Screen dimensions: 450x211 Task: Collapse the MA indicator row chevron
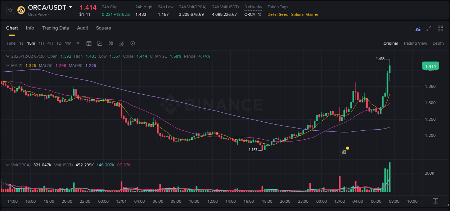pos(8,66)
